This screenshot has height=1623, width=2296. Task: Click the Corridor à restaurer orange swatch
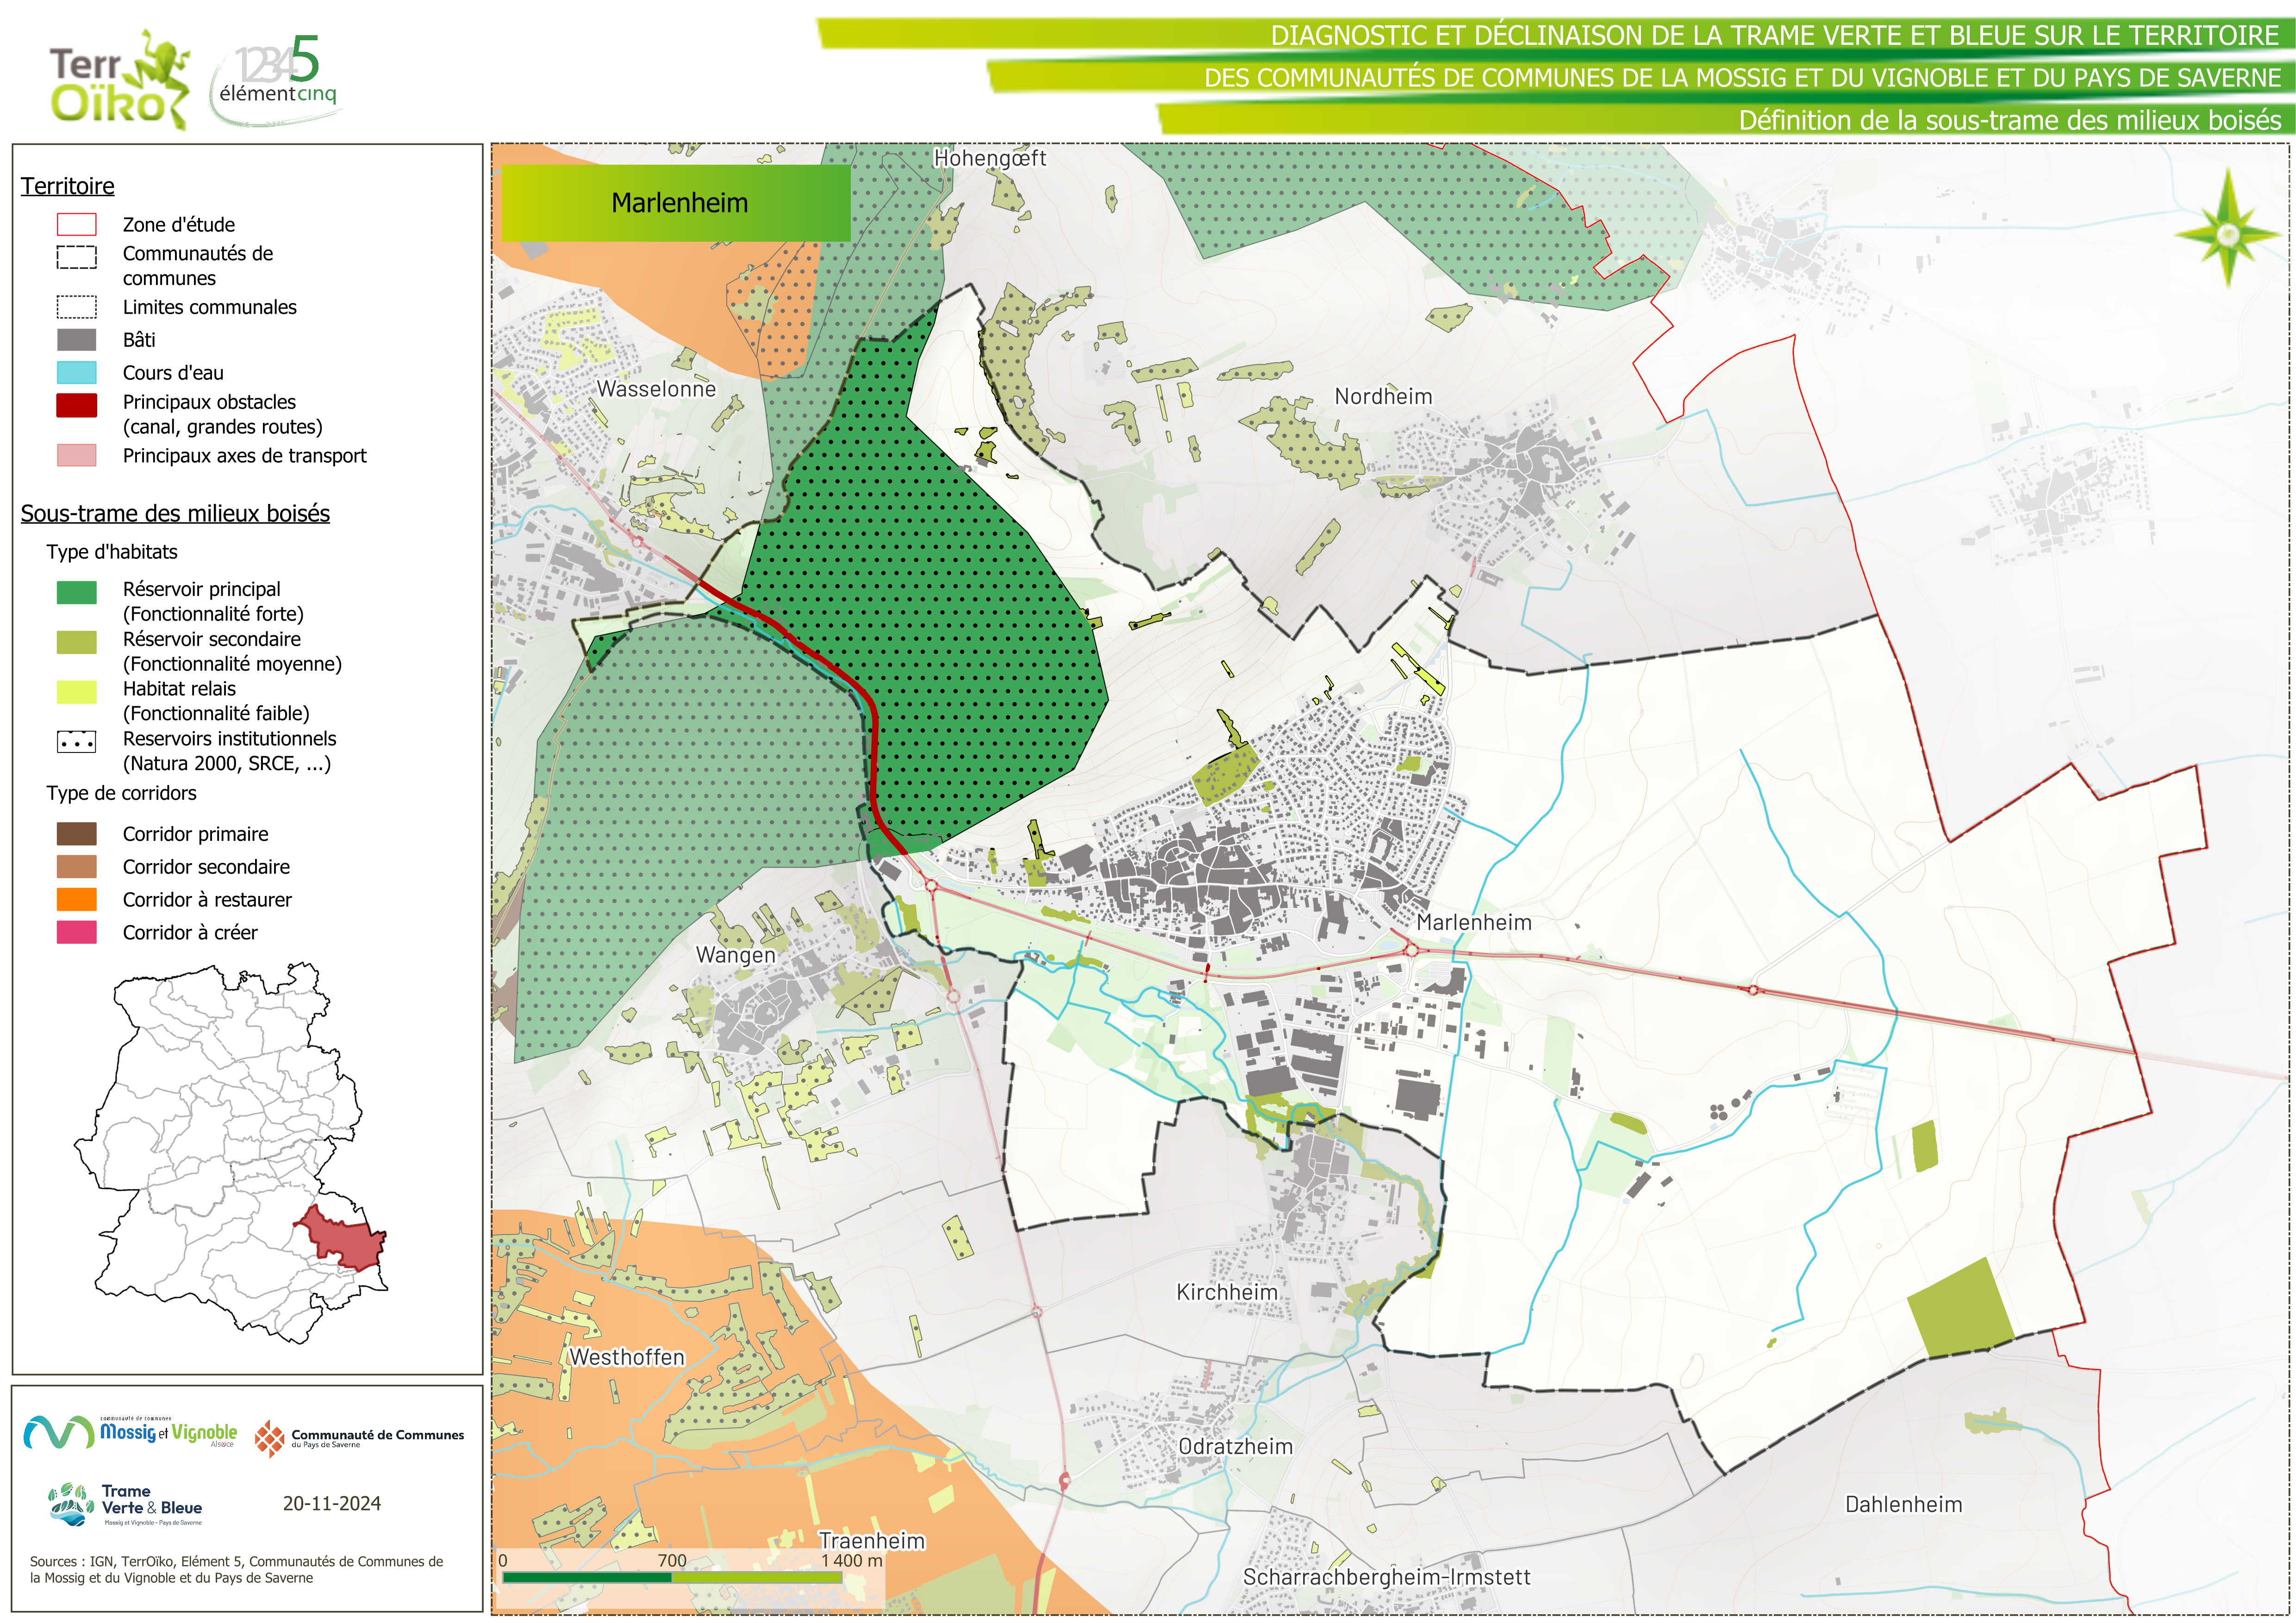pos(77,899)
